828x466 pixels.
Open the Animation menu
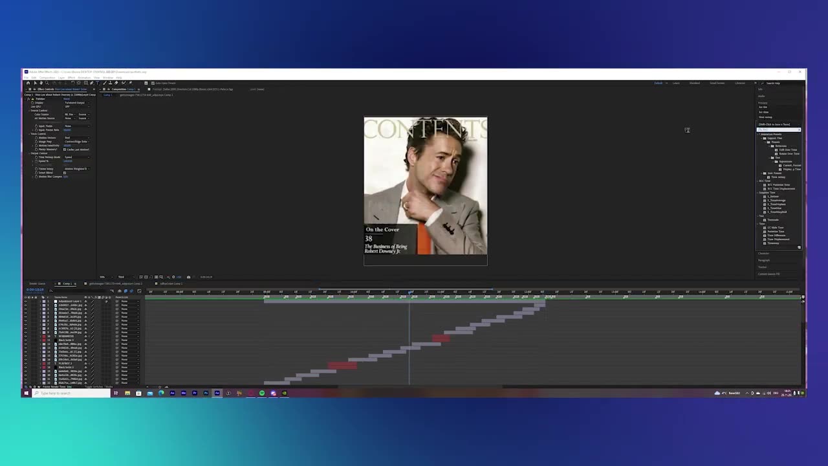click(x=84, y=78)
